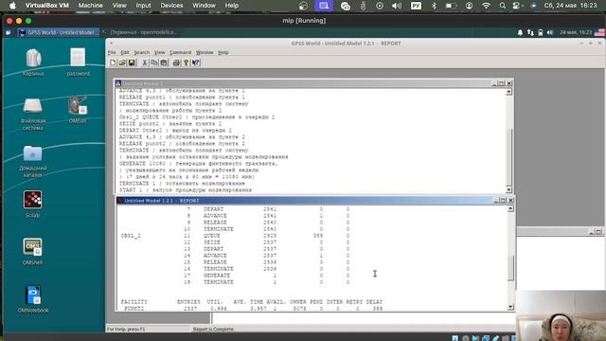Click the FACILITY column header in report
The height and width of the screenshot is (341, 606).
(134, 301)
